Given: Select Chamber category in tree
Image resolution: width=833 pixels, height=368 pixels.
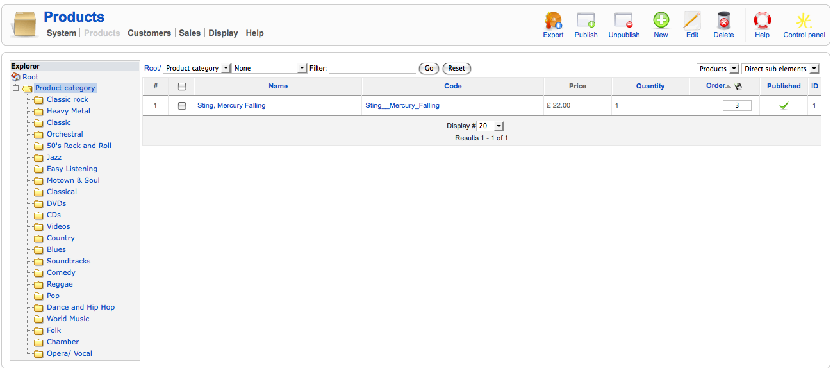Looking at the screenshot, I should (x=63, y=342).
